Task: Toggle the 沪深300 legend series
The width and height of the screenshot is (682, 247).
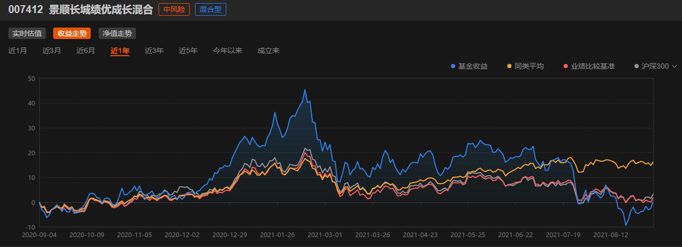Action: click(652, 66)
